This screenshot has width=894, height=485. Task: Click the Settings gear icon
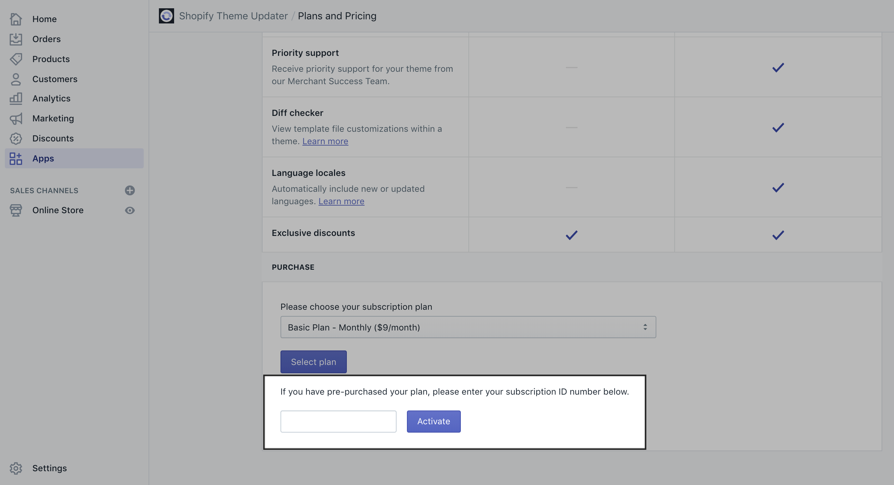[16, 468]
